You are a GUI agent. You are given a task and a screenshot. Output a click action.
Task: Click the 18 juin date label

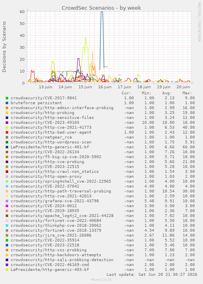pos(144,87)
